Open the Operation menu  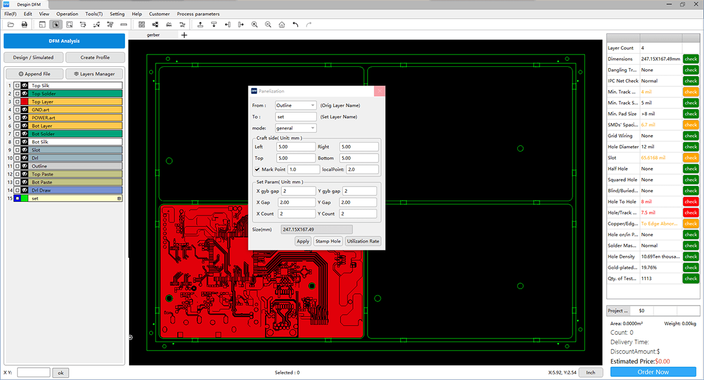pos(67,14)
